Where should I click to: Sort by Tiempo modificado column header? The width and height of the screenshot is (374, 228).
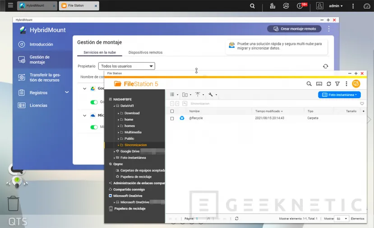269,111
